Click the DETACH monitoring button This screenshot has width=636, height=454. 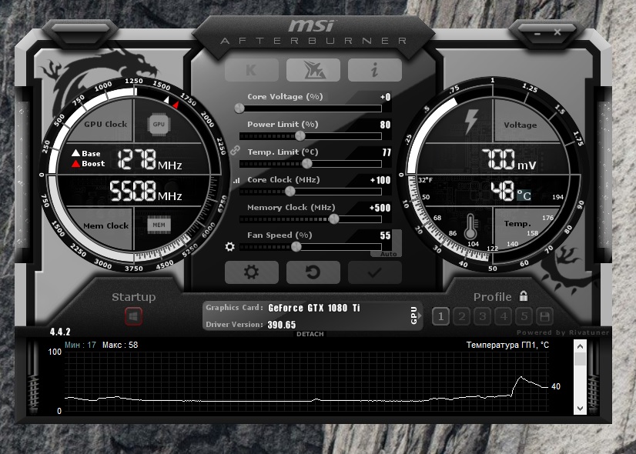tap(310, 334)
